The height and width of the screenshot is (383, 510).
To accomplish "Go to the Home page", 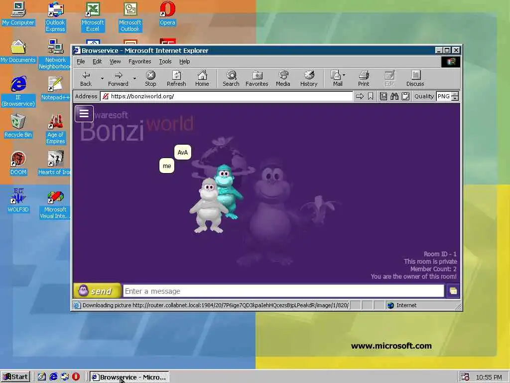I will pyautogui.click(x=202, y=78).
